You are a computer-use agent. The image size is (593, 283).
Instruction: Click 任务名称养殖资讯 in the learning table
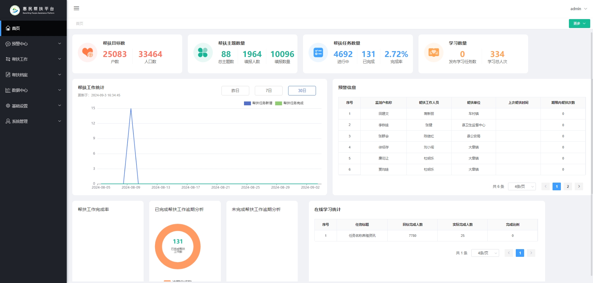pyautogui.click(x=362, y=236)
